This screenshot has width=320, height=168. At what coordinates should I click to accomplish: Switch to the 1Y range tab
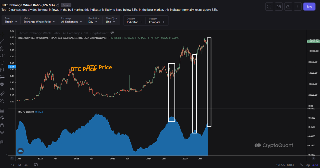[x=12, y=165]
